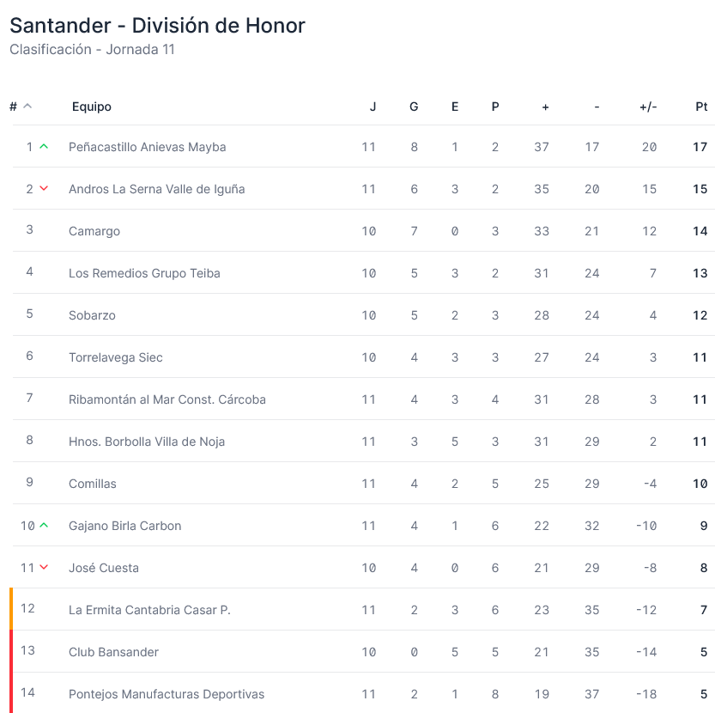
Task: Open Torrelavega Siec team entry
Action: [x=116, y=357]
